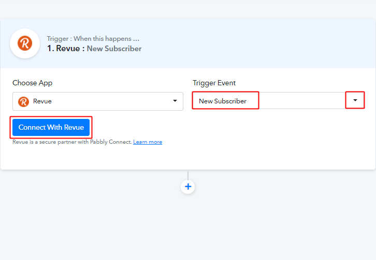This screenshot has width=376, height=260.
Task: Click the 'Choose App' label
Action: coord(33,83)
